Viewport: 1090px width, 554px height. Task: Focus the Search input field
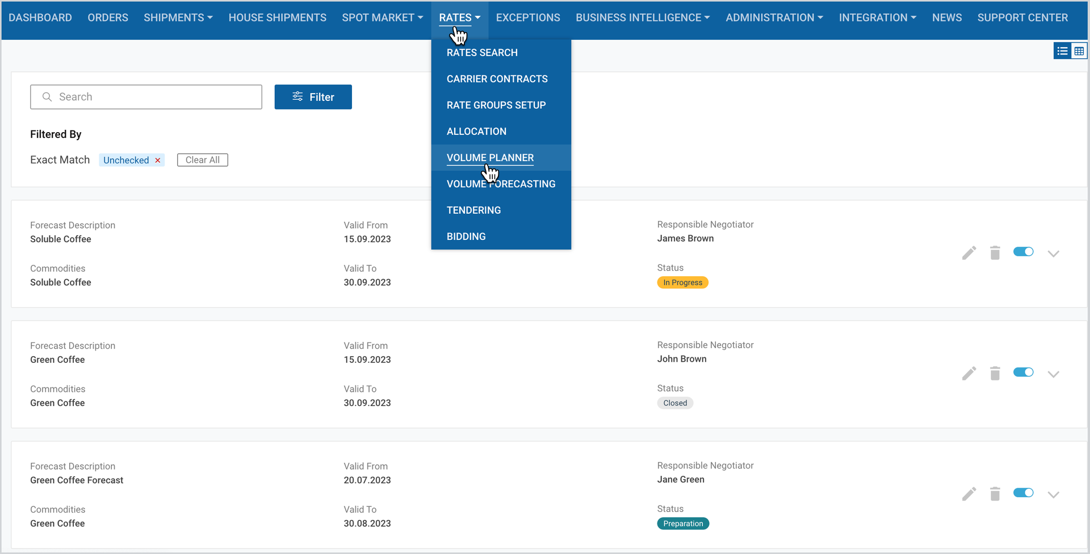click(x=146, y=97)
